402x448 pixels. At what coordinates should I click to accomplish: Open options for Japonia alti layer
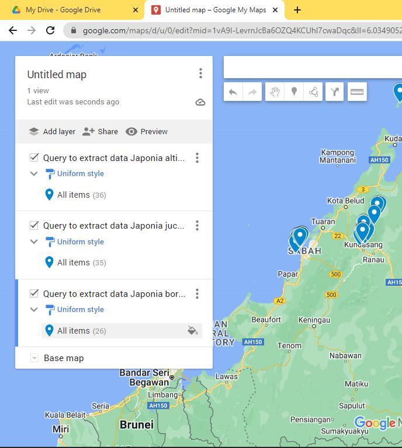197,157
